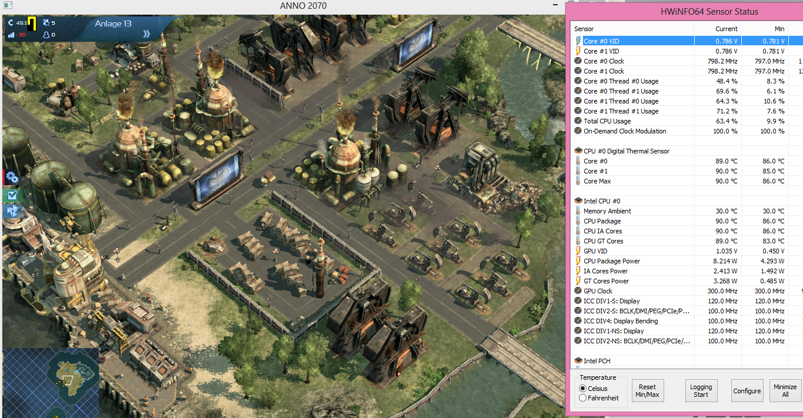Click the Anlage 13 island name label
Image resolution: width=803 pixels, height=418 pixels.
[113, 24]
